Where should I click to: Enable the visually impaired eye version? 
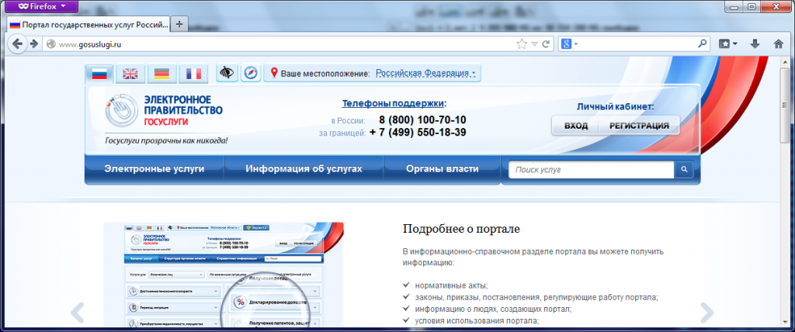pos(227,73)
